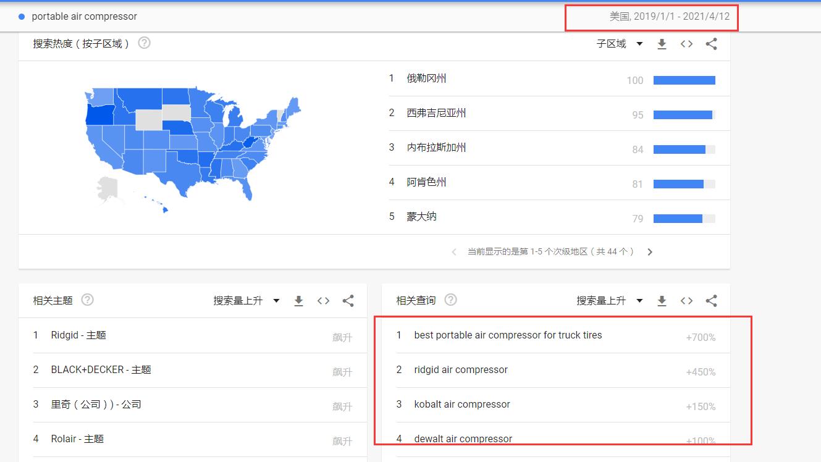Download the subregion interest data
821x462 pixels.
tap(662, 44)
